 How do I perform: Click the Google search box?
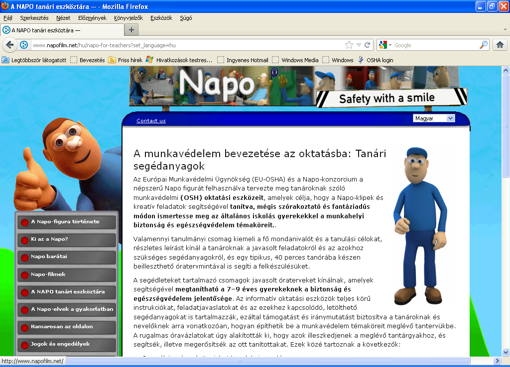pyautogui.click(x=436, y=45)
